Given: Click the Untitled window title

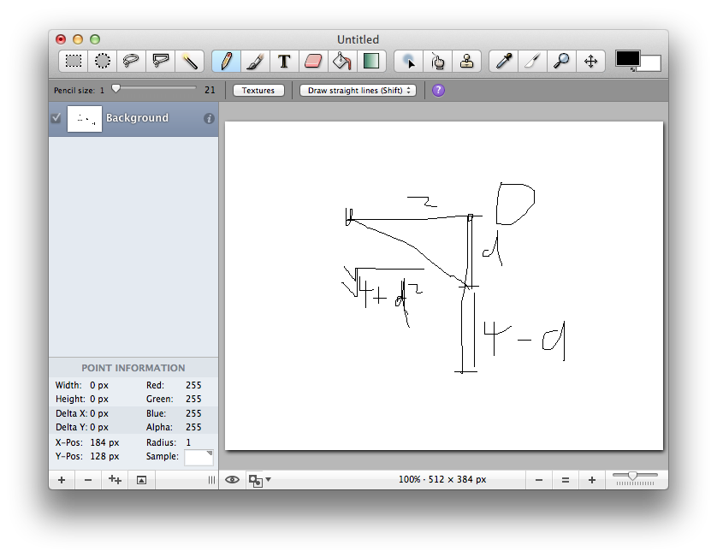Looking at the screenshot, I should 358,39.
